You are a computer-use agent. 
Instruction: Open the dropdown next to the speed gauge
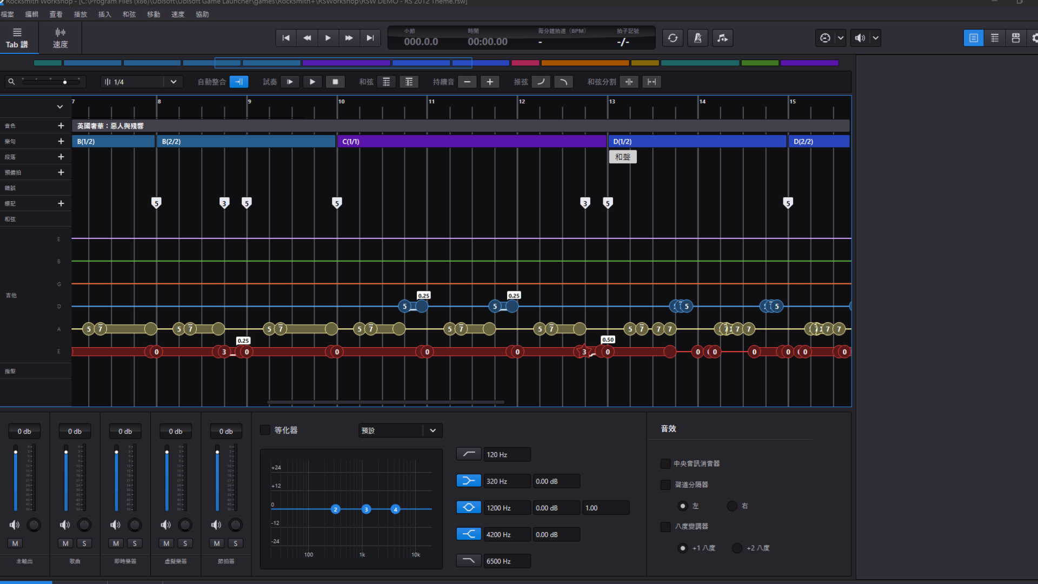pyautogui.click(x=841, y=38)
